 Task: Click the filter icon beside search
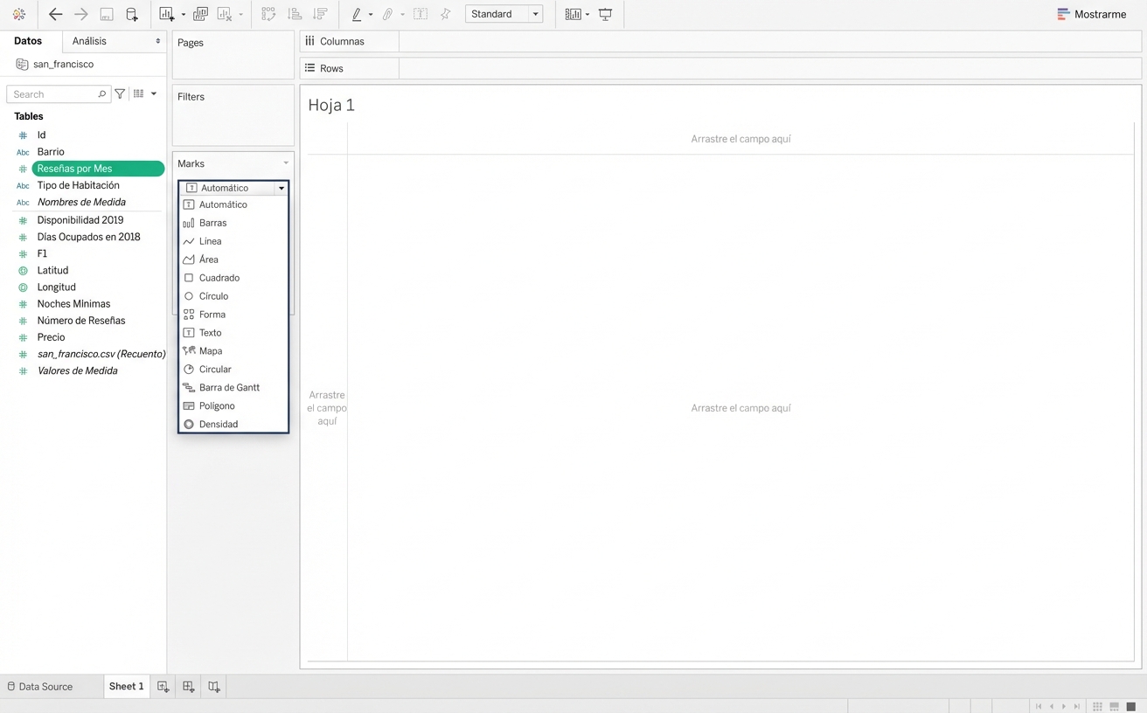120,93
